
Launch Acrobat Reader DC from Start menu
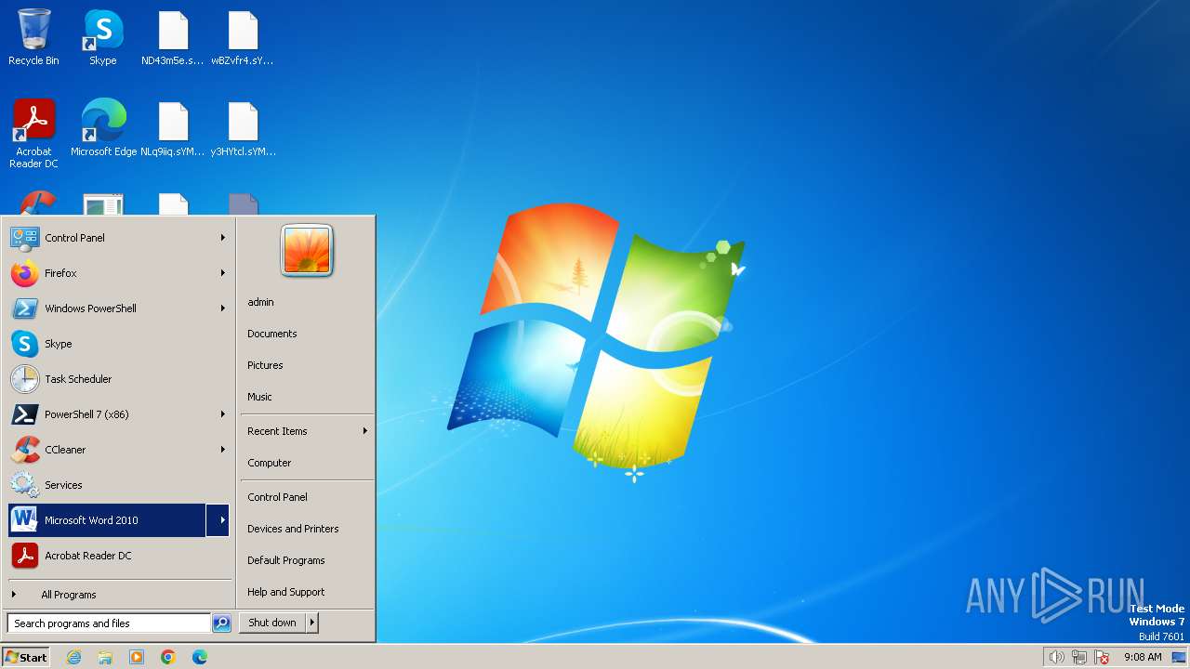pos(119,556)
